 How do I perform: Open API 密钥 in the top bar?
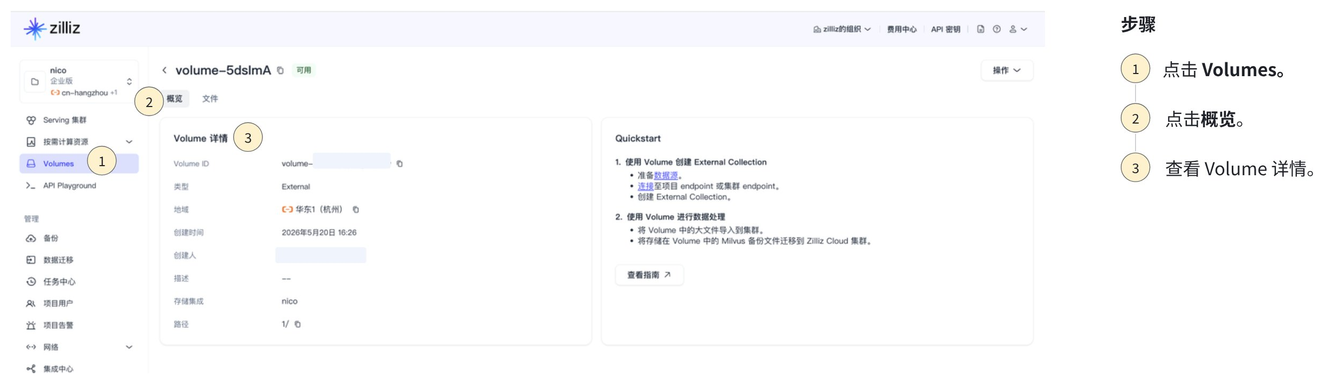point(945,29)
